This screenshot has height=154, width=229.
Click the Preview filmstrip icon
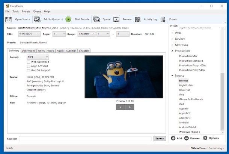coord(116,19)
